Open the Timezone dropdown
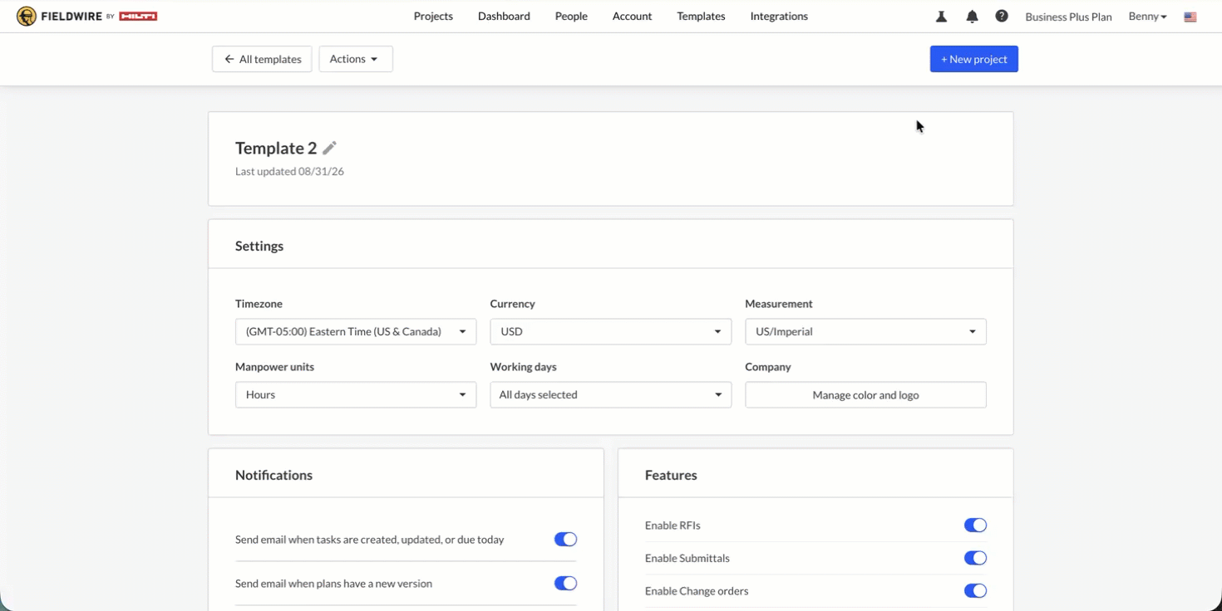The width and height of the screenshot is (1222, 611). (356, 331)
